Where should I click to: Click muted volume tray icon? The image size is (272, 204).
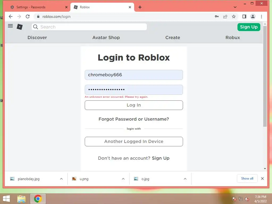[247, 199]
